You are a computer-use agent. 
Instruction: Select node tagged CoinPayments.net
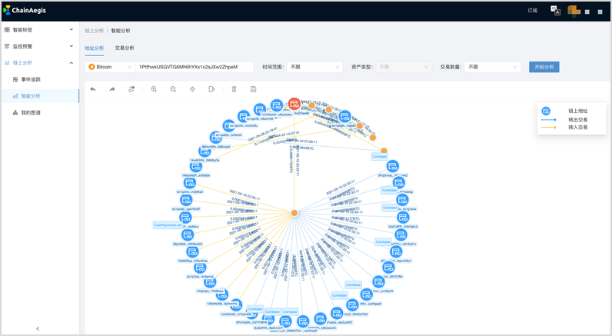click(185, 218)
